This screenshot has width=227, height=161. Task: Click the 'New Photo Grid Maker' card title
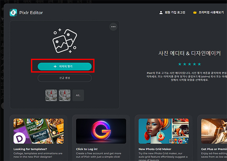pyautogui.click(x=155, y=149)
